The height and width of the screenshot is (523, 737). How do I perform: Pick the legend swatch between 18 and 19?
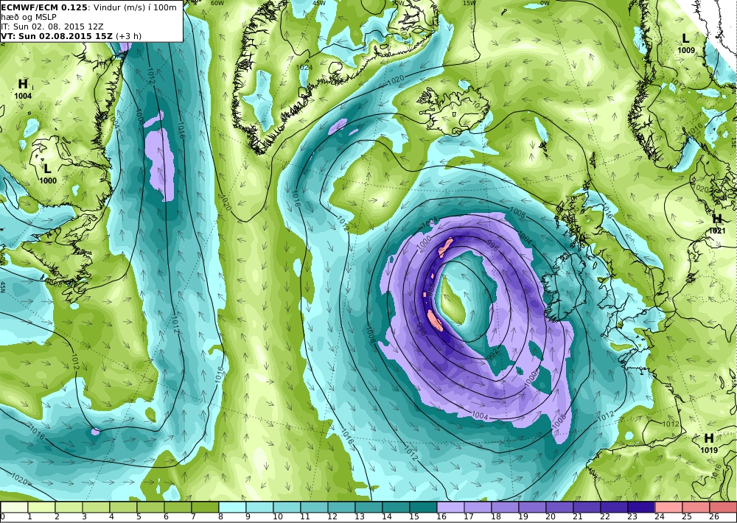click(505, 507)
